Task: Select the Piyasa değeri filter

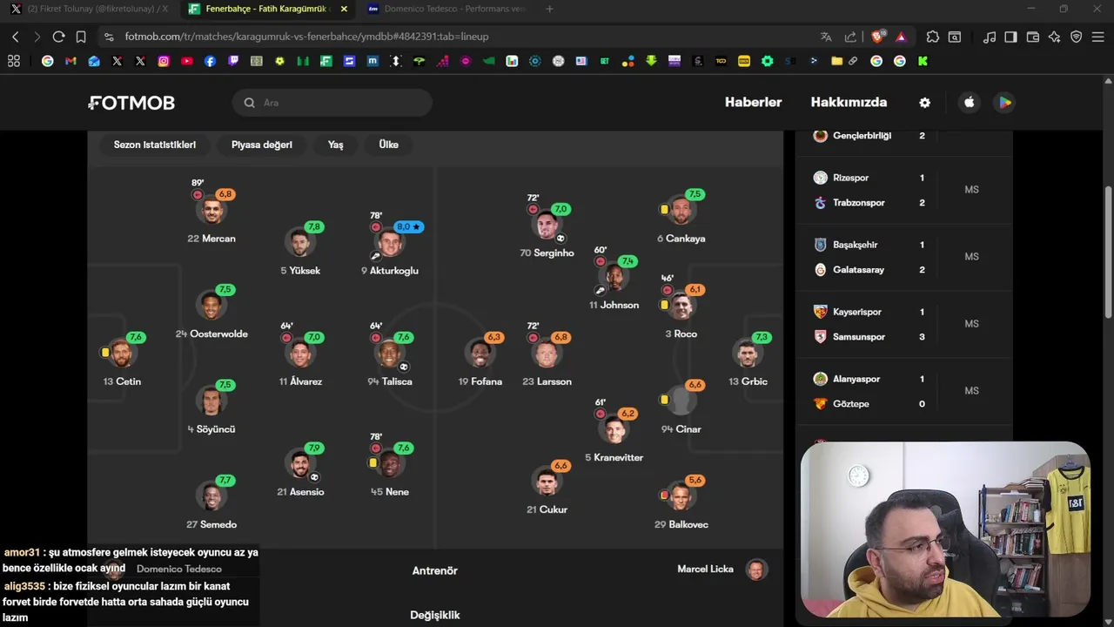Action: [x=262, y=145]
